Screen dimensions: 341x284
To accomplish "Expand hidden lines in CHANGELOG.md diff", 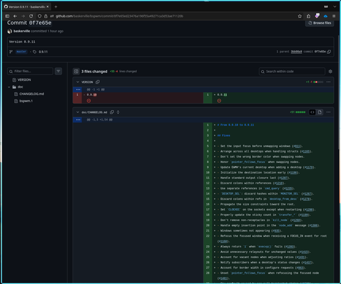I will pyautogui.click(x=78, y=120).
